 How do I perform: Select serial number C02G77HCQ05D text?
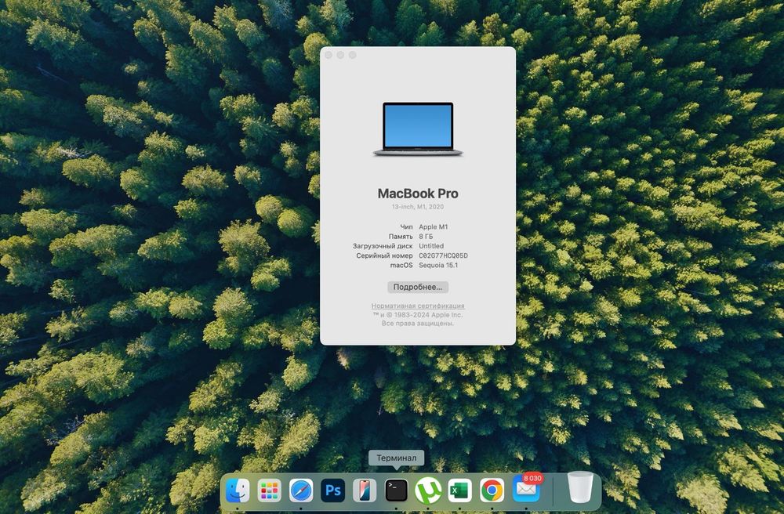point(444,255)
